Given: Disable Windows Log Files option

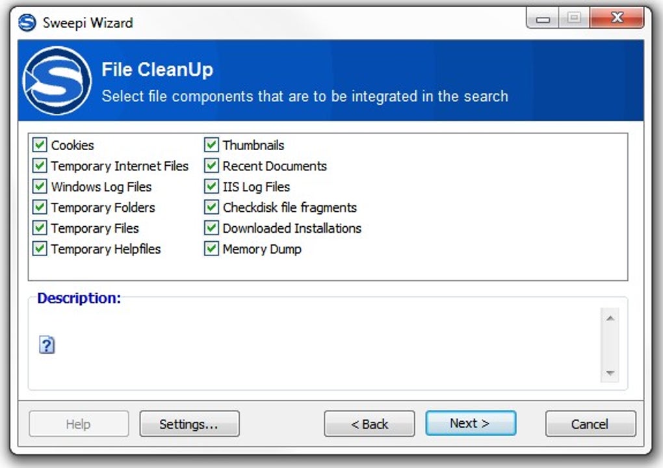Looking at the screenshot, I should 40,186.
